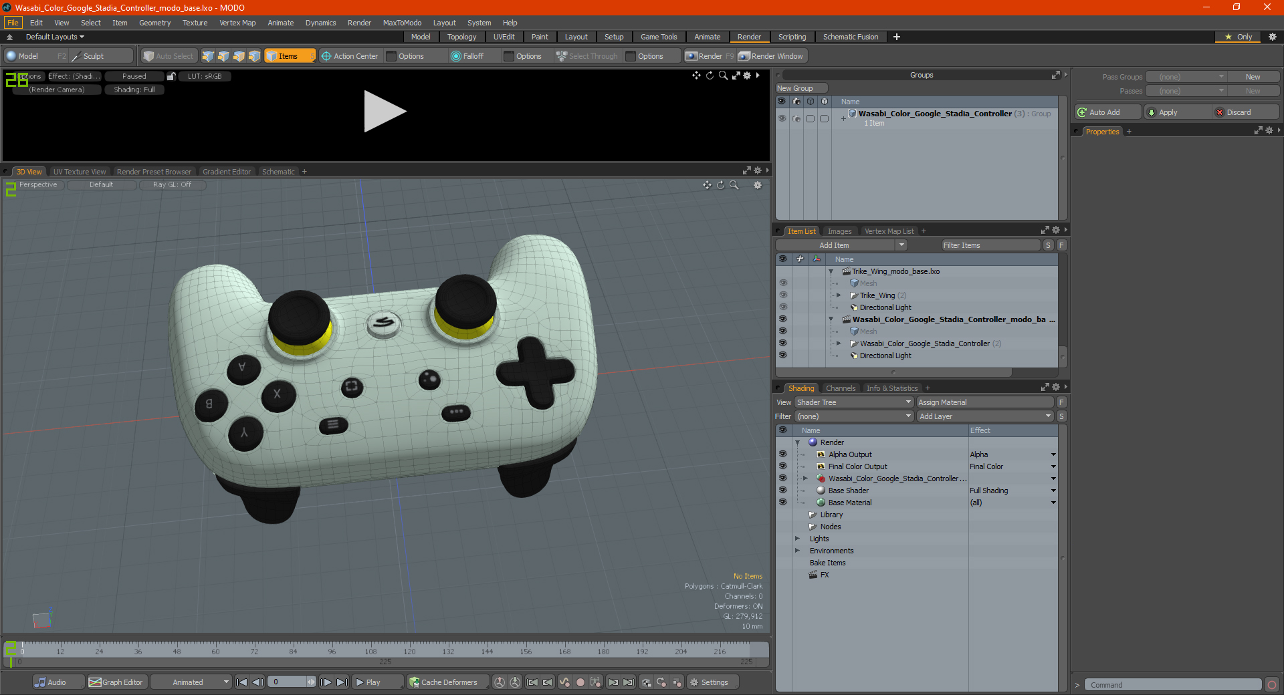This screenshot has height=695, width=1284.
Task: Switch to the Images tab
Action: coord(839,231)
